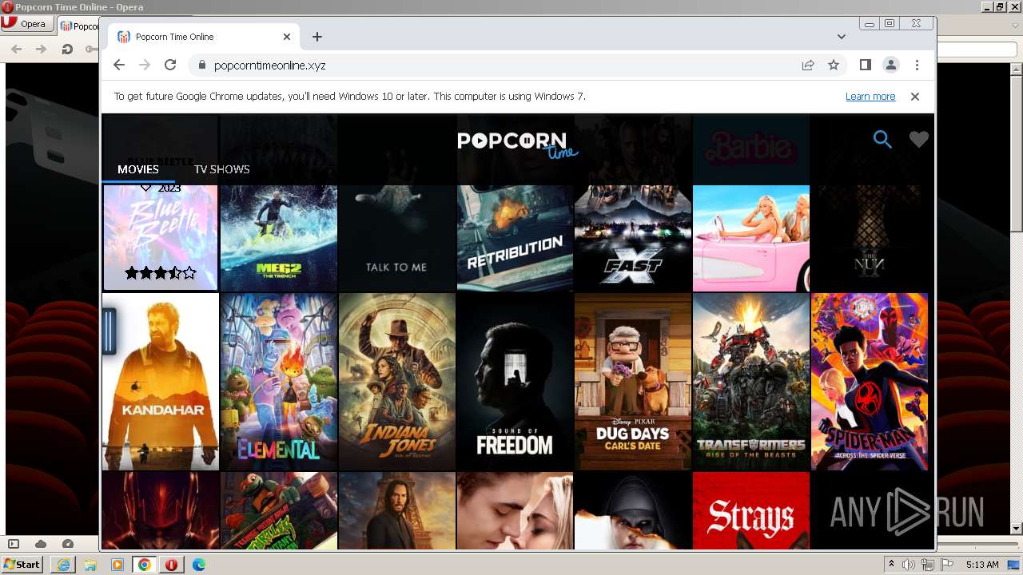Open the Meg 2 The Trench poster
Screen dimensions: 1023x575
click(279, 238)
